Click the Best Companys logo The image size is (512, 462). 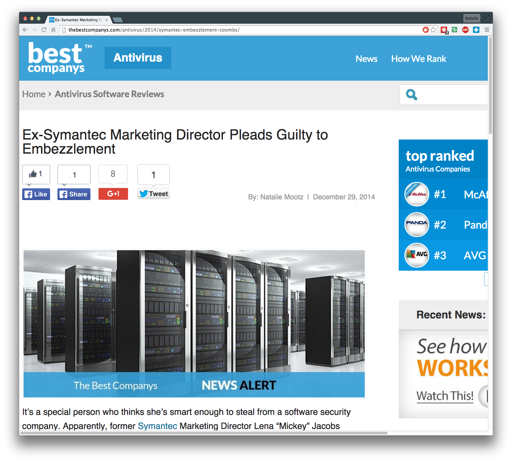tap(60, 58)
